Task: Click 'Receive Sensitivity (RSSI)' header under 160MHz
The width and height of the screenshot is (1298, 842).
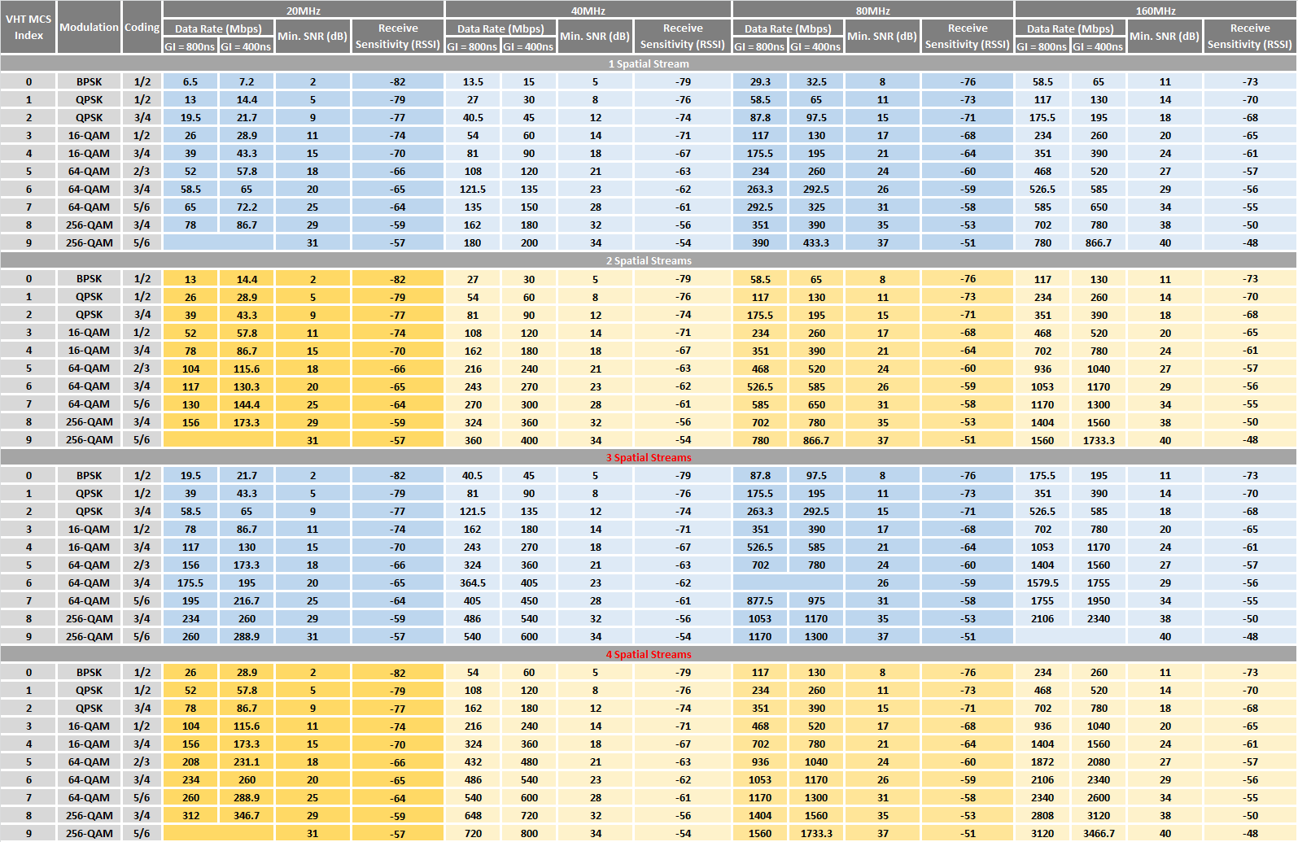Action: pyautogui.click(x=1250, y=37)
